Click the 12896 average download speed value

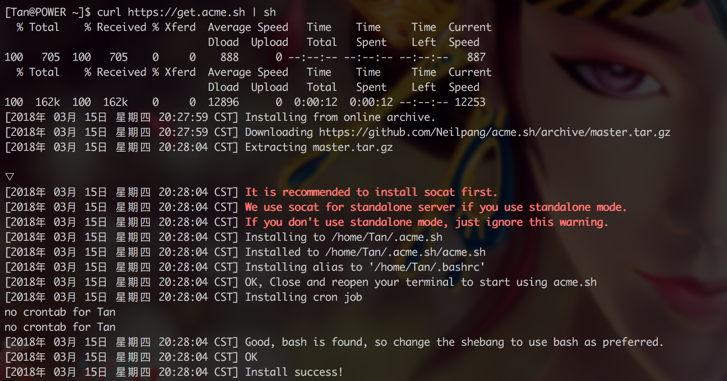pos(223,102)
